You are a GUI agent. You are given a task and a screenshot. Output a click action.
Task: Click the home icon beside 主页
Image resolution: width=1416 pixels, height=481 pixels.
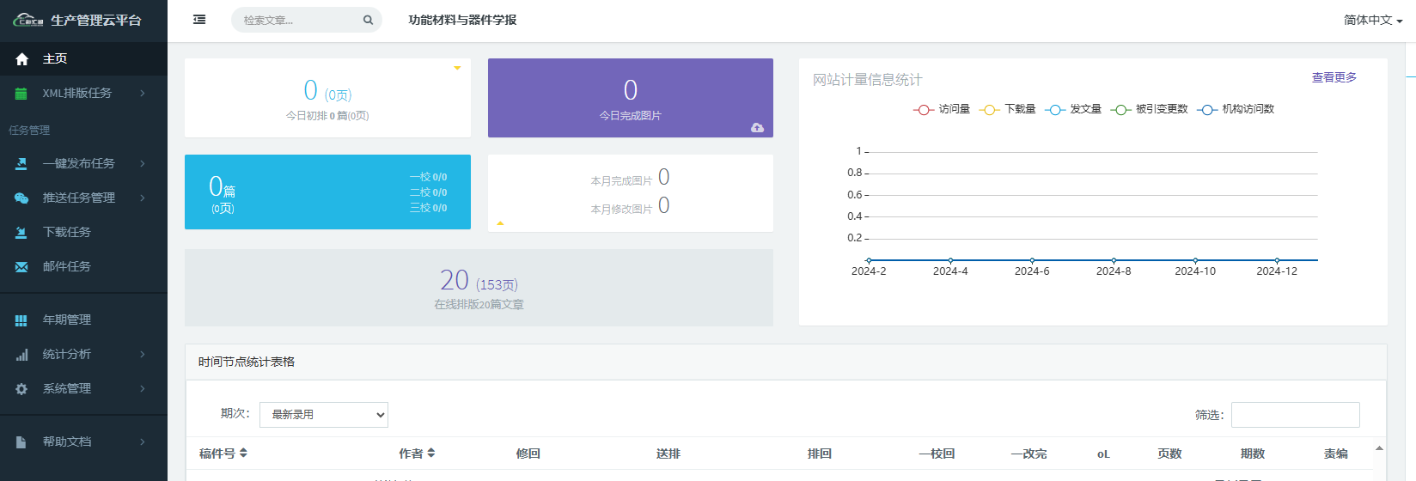(x=22, y=59)
